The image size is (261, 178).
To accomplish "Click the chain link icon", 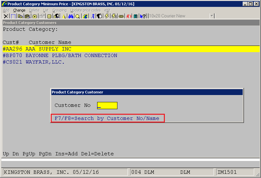I will pos(121,16).
